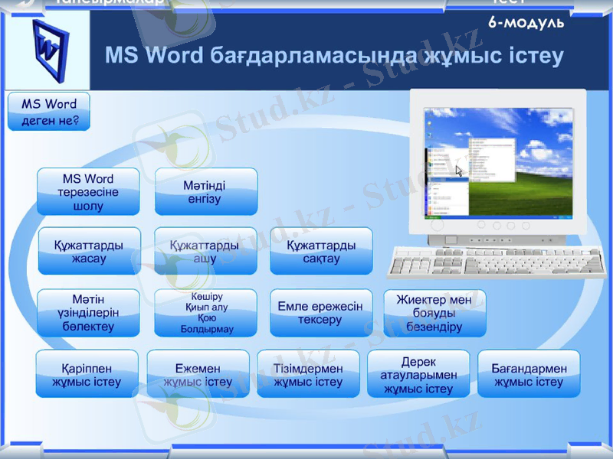Screen dimensions: 613x459
Task: Click the Start button on the XP taskbar
Action: (x=431, y=217)
